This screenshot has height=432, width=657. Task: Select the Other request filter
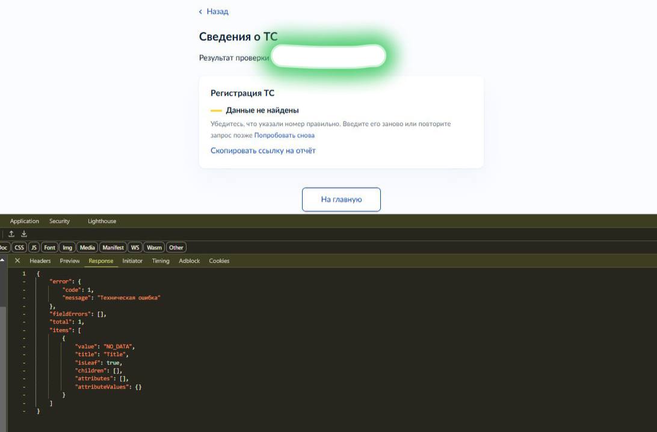click(176, 247)
